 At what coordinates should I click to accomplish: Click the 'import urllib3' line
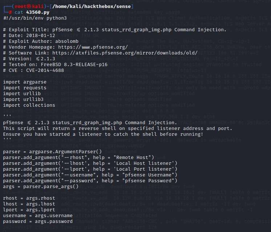point(23,99)
